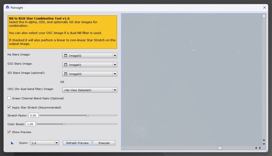Image resolution: width=272 pixels, height=156 pixels.
Task: Click the Refresh Preview button
Action: point(77,143)
